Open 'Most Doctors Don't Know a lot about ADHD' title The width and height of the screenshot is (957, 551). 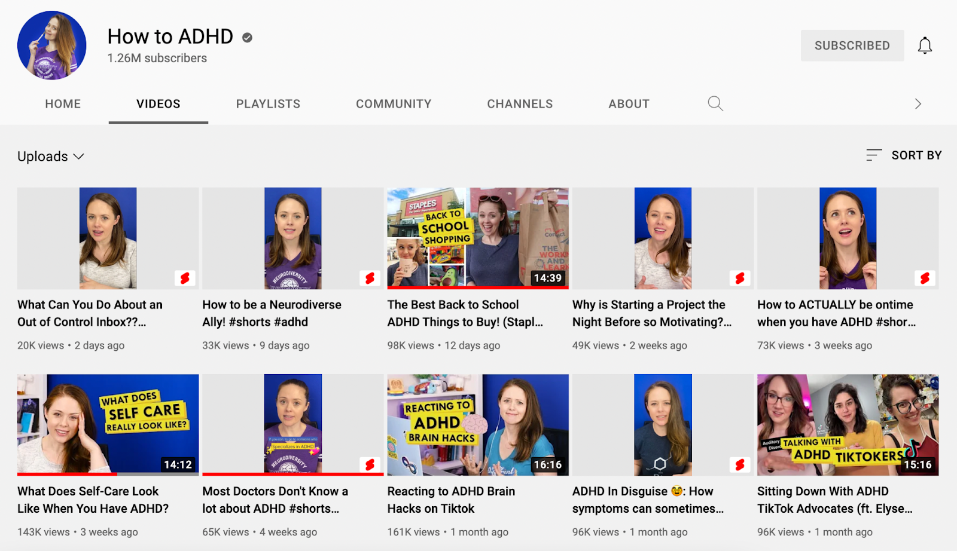(x=275, y=500)
